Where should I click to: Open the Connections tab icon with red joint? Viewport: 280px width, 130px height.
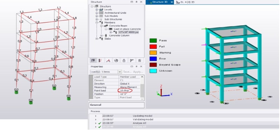[108, 60]
